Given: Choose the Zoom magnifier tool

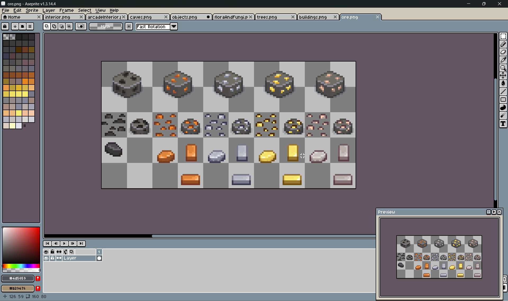Looking at the screenshot, I should click(503, 68).
